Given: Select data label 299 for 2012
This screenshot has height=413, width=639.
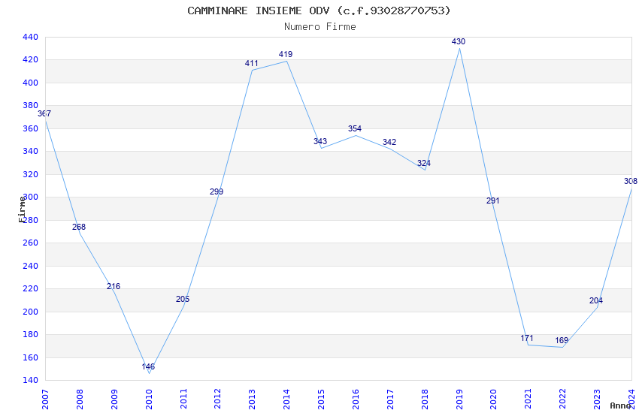Looking at the screenshot, I should (x=217, y=191).
